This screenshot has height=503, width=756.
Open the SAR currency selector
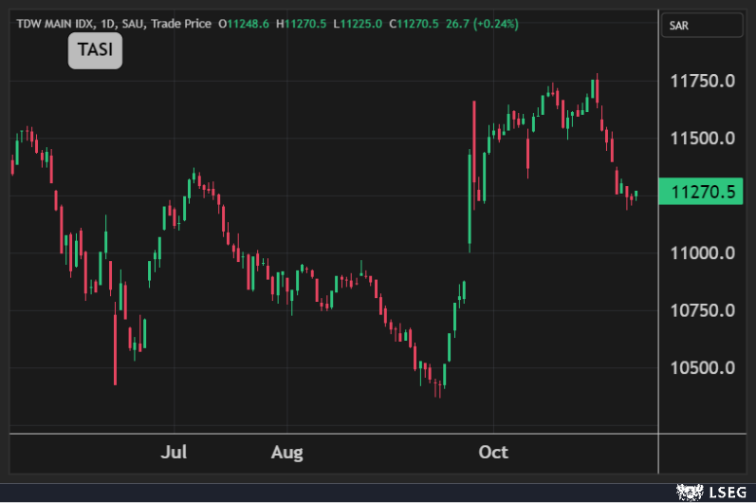click(x=702, y=24)
